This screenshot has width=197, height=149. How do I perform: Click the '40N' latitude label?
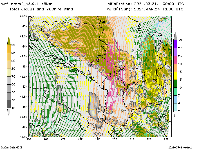coord(25,127)
